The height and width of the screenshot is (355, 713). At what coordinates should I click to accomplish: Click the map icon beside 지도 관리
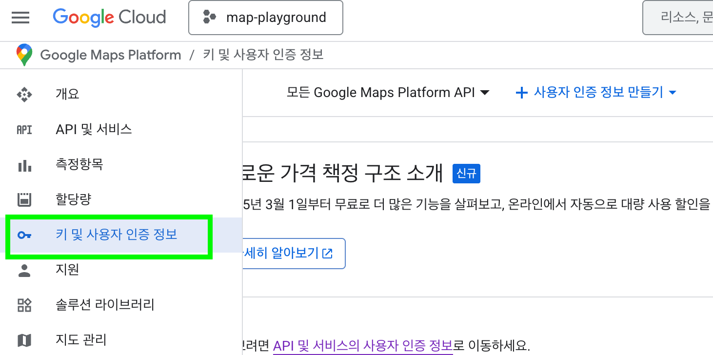coord(24,340)
